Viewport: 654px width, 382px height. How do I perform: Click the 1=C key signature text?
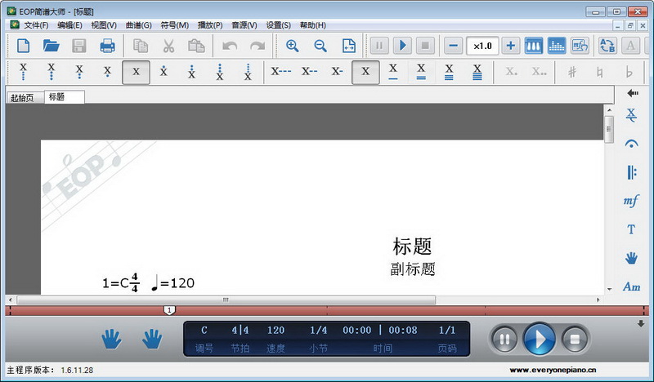tap(115, 283)
